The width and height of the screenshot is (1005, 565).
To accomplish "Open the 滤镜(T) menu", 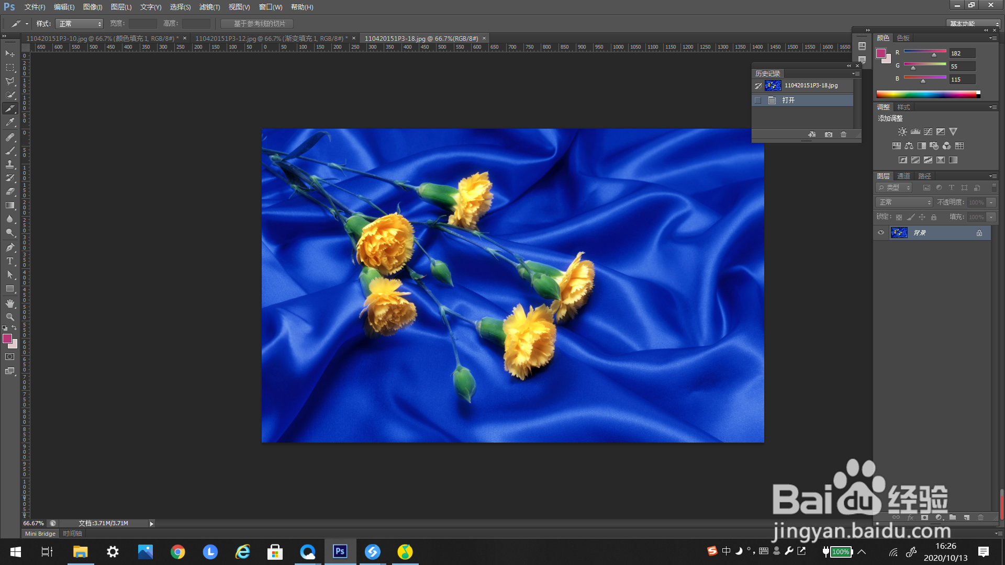I will (x=209, y=7).
